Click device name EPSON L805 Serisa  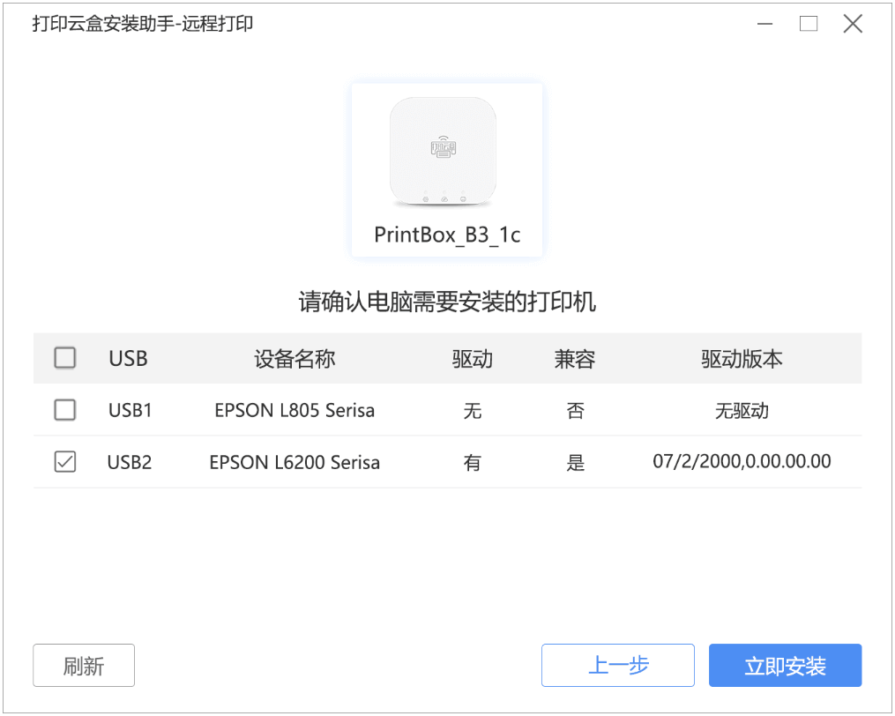click(295, 411)
